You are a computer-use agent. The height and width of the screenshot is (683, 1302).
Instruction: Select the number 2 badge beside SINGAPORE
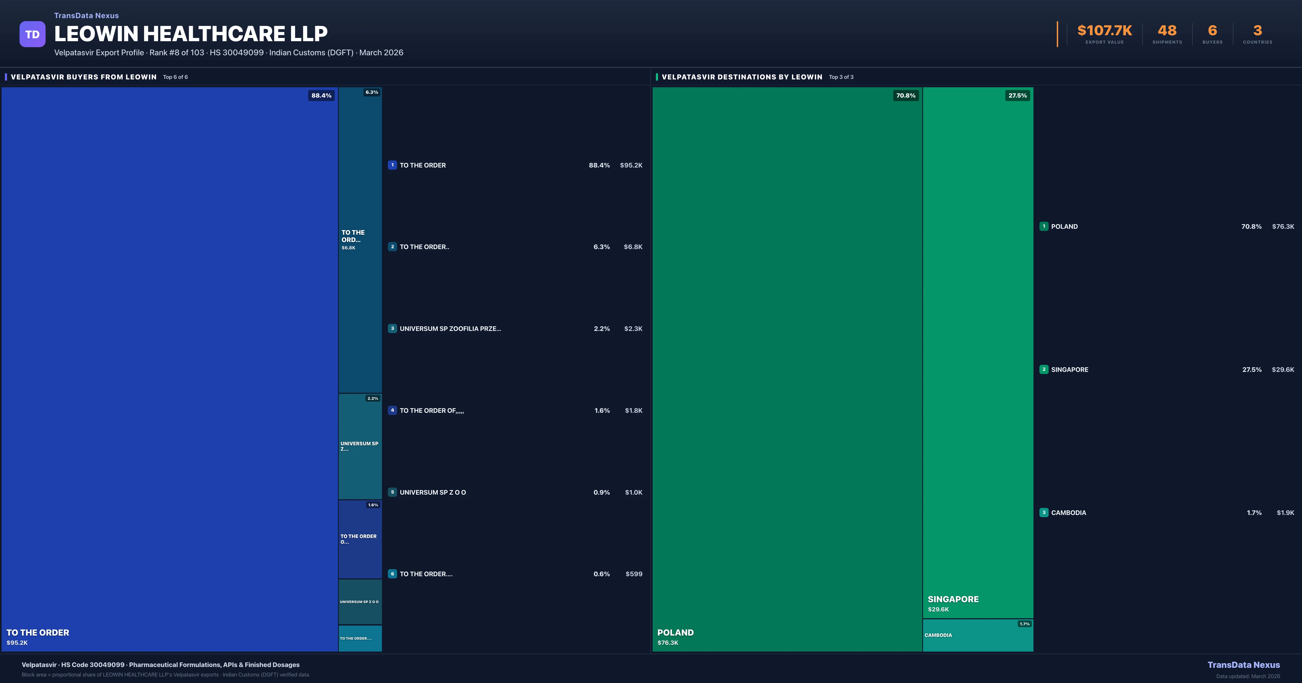tap(1044, 369)
